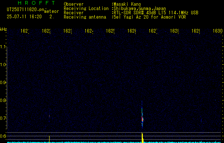Click the gray vertical scale bar at left
Viewport: 224px width, 143px height.
pyautogui.click(x=7, y=88)
